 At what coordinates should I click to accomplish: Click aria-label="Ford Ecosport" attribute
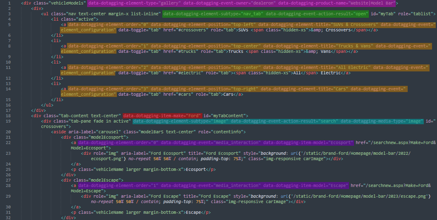(x=154, y=153)
